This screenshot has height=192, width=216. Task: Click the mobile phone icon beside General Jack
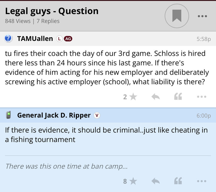(x=8, y=115)
